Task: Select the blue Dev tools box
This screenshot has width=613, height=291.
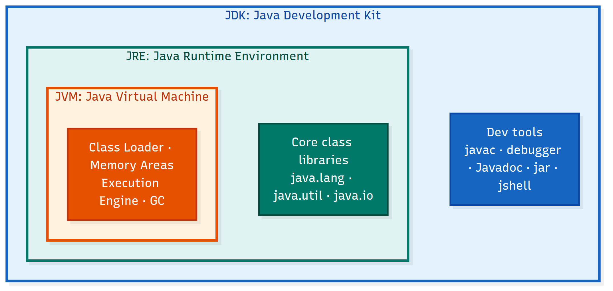Action: (515, 159)
